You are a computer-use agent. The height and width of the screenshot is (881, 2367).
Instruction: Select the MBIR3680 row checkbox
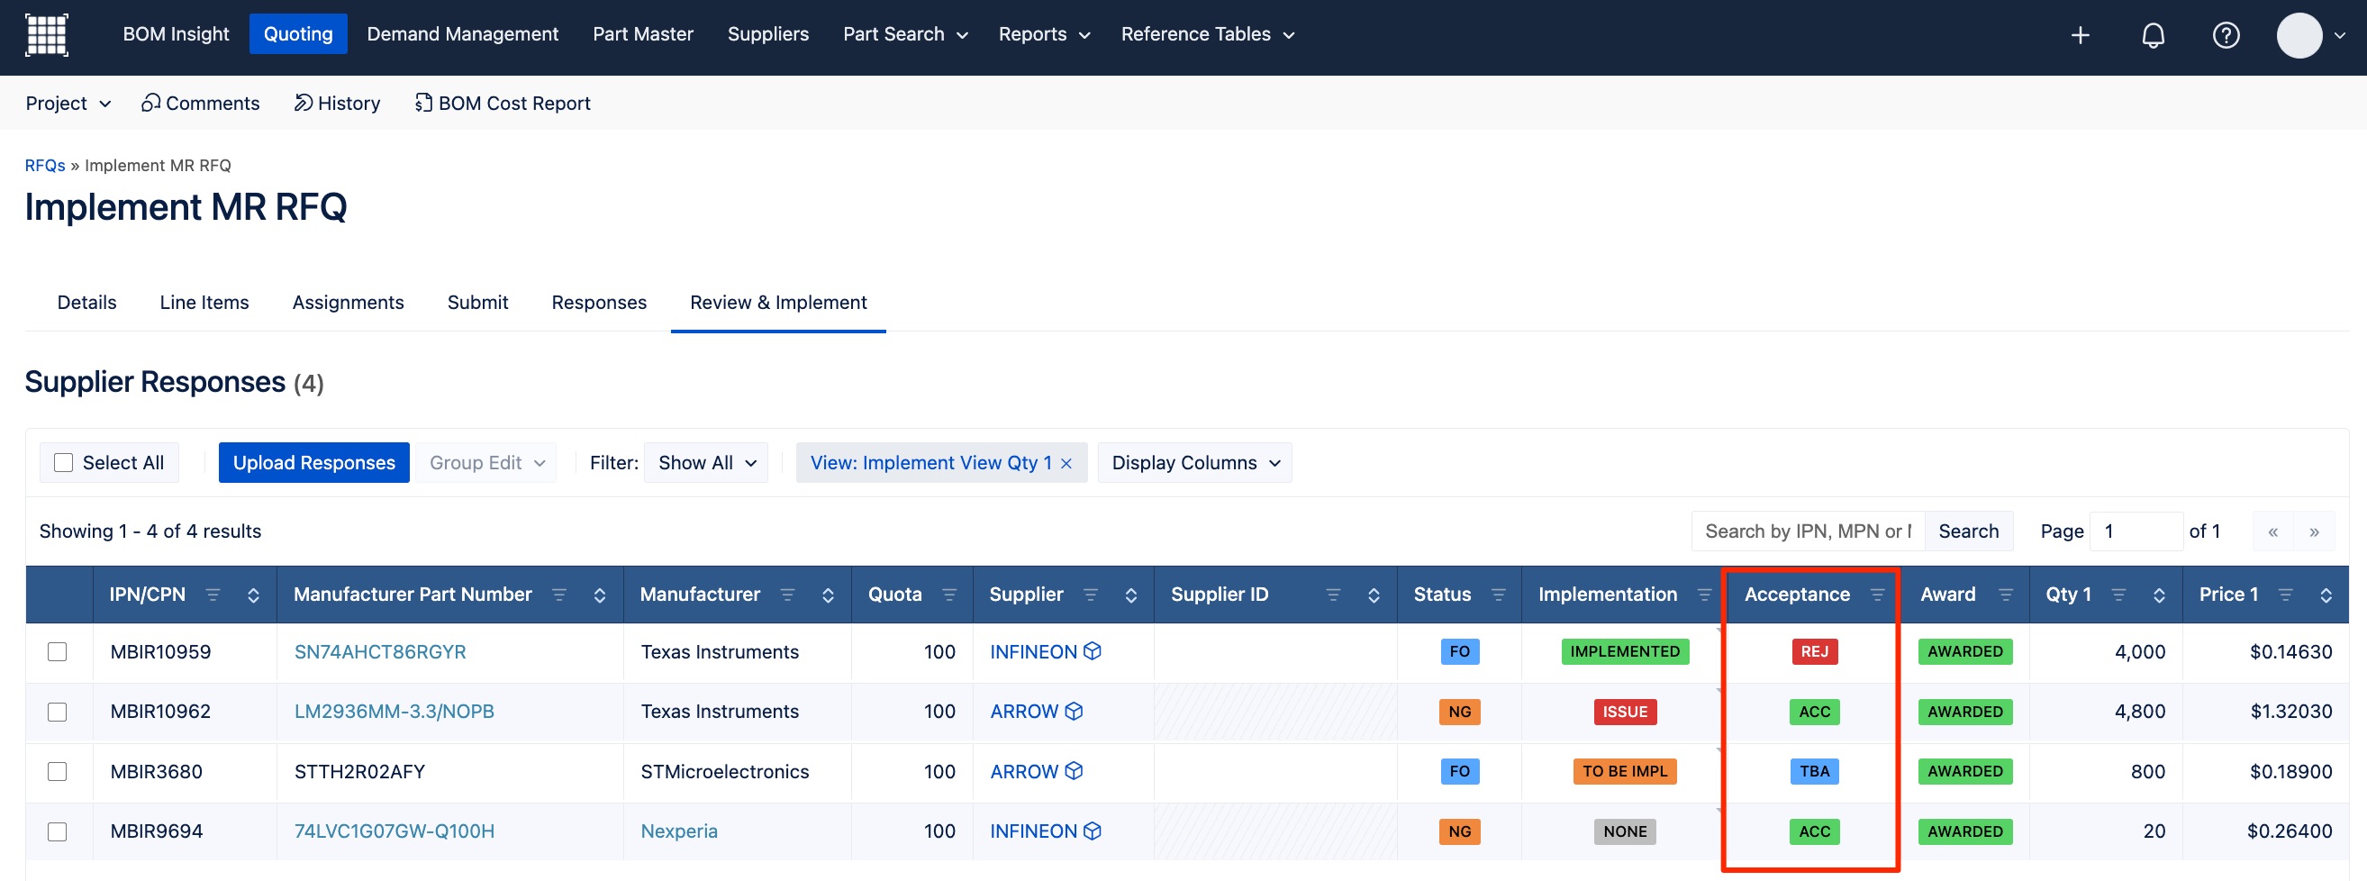tap(57, 771)
